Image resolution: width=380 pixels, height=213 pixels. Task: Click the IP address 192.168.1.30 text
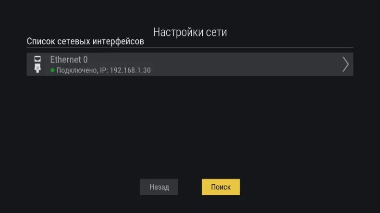(130, 70)
